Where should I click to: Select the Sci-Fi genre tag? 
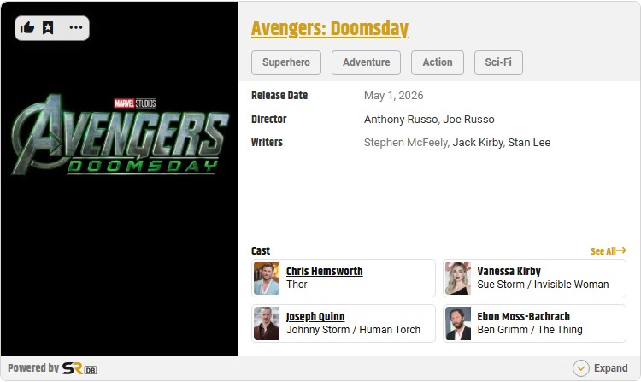click(498, 62)
